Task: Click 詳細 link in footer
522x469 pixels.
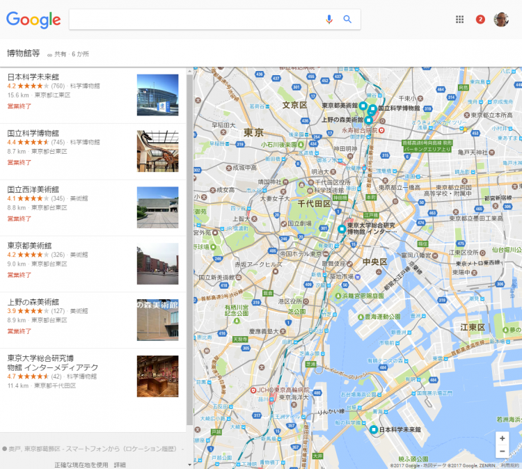Action: click(x=120, y=465)
